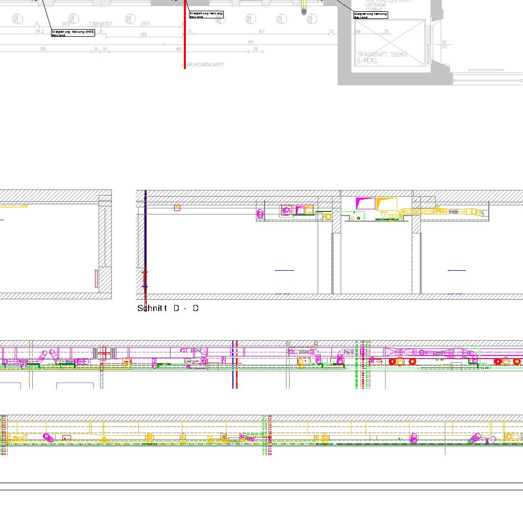Click the 601 dimension text
The height and width of the screenshot is (523, 523).
click(250, 42)
